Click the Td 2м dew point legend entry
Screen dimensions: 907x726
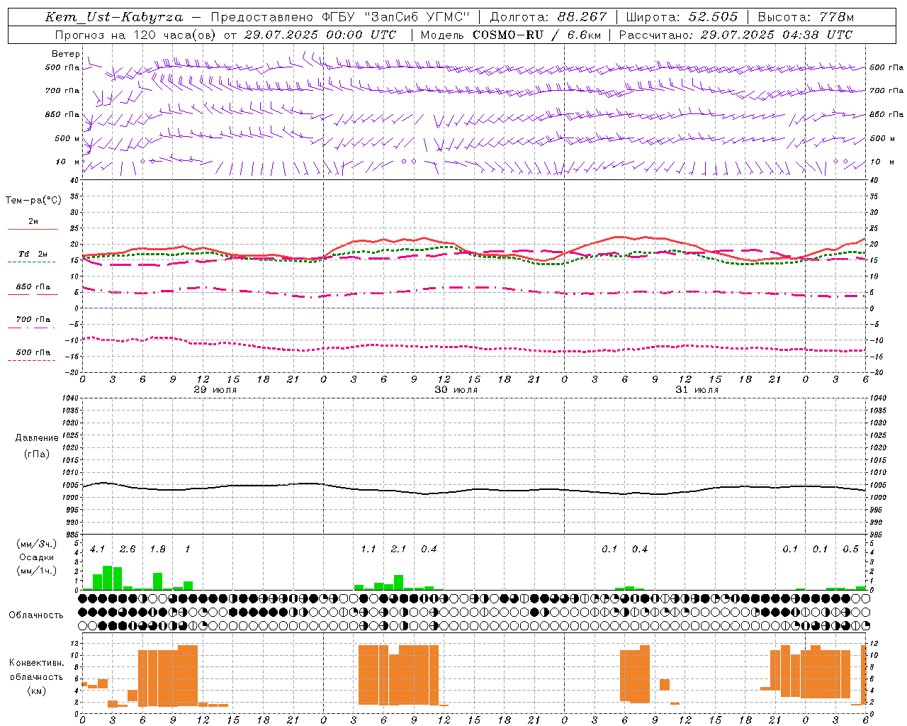33,254
